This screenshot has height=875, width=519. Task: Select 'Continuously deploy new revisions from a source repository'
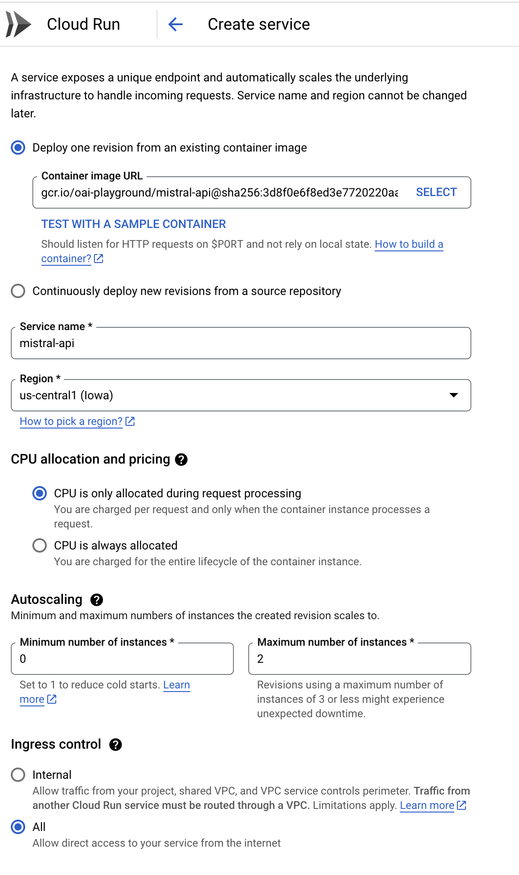(x=18, y=291)
